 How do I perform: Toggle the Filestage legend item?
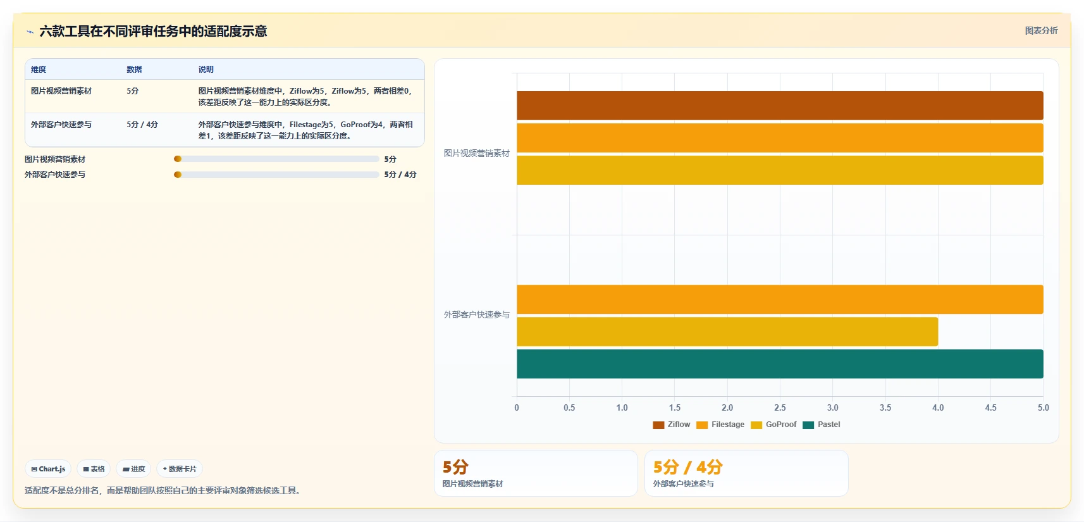pyautogui.click(x=720, y=425)
